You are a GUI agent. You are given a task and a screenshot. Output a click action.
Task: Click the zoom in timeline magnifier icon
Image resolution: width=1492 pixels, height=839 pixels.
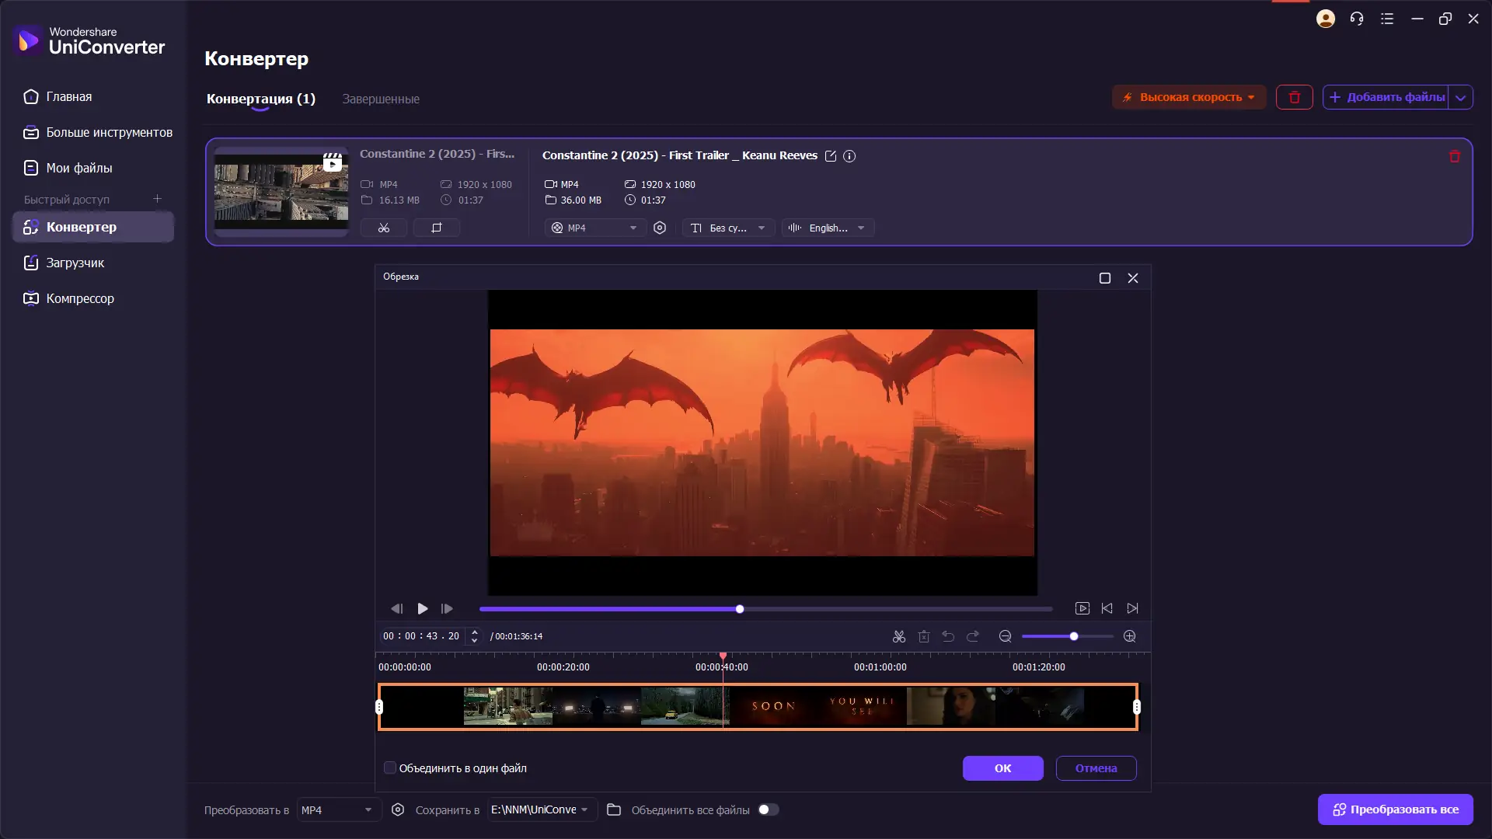pyautogui.click(x=1130, y=636)
